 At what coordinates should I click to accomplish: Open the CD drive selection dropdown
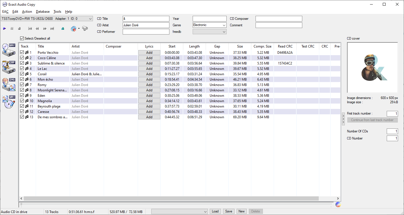click(47, 19)
